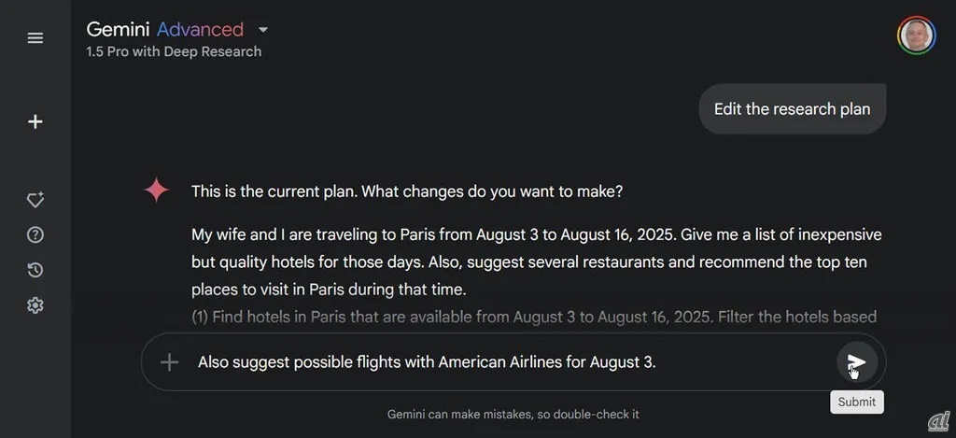Click the Submit tooltip label

[856, 402]
